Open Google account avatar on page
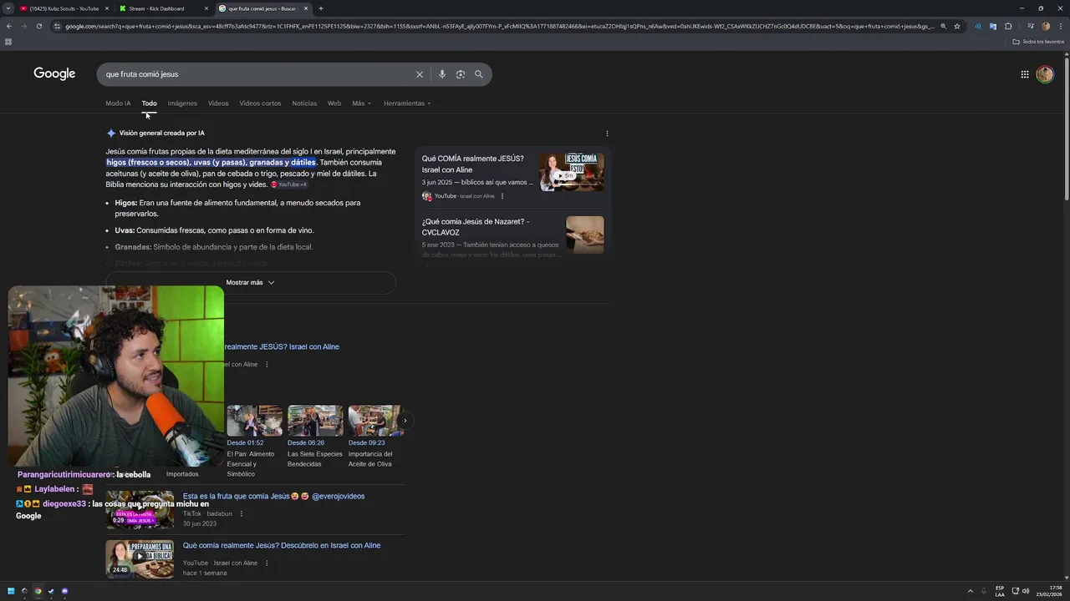 [1045, 74]
